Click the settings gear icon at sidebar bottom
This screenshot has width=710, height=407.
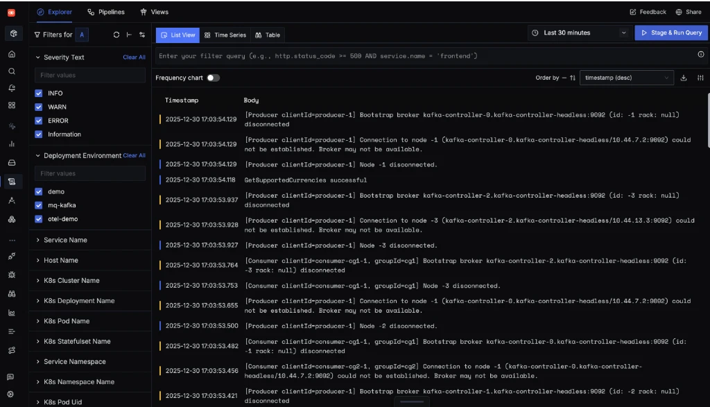tap(10, 394)
